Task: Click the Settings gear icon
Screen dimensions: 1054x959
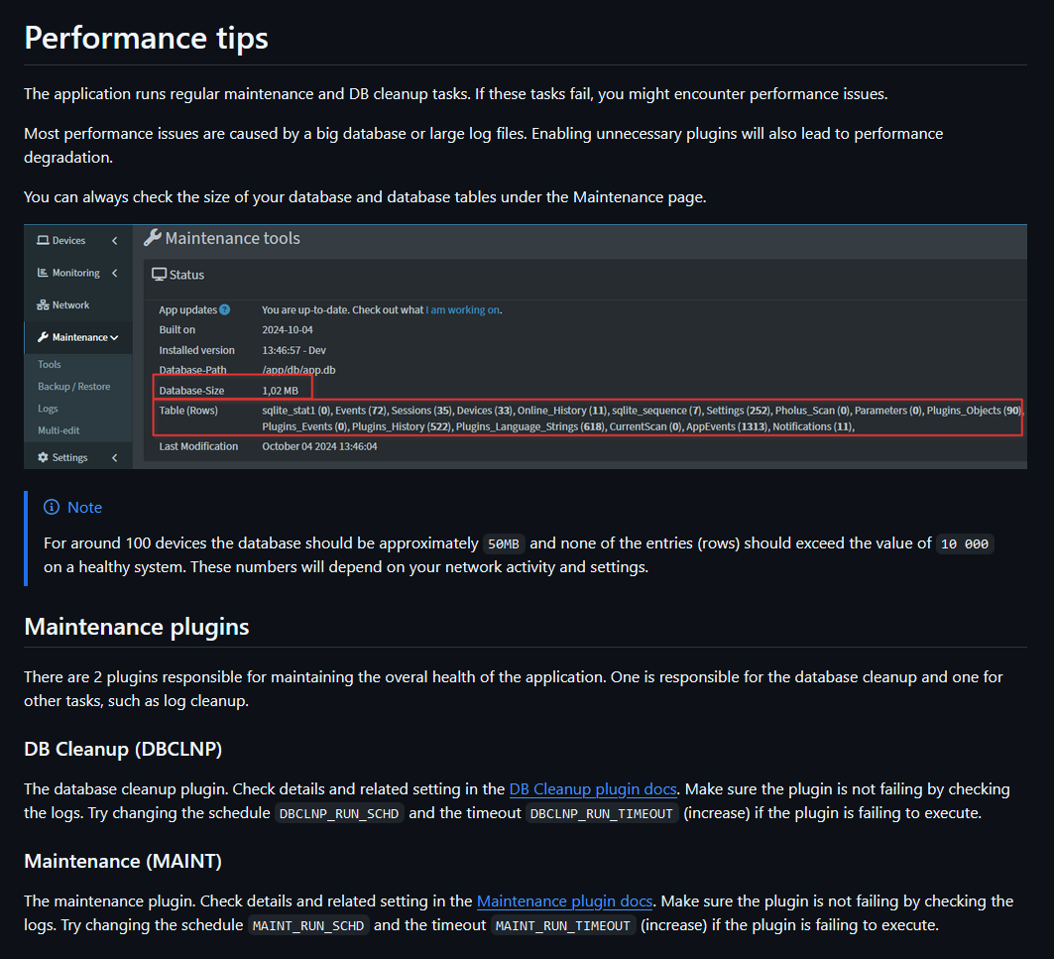Action: 43,457
